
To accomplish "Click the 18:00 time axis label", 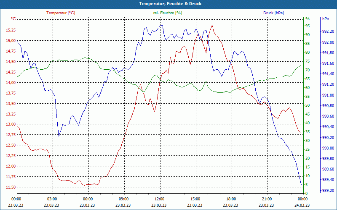I will [x=231, y=199].
